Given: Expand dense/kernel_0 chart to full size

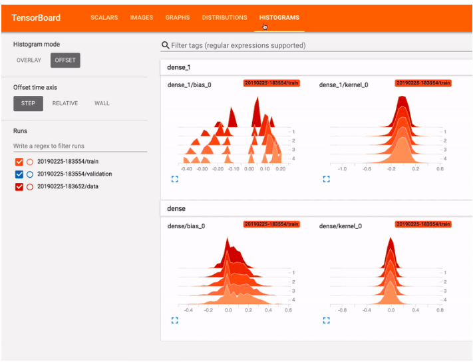Looking at the screenshot, I should (x=326, y=320).
